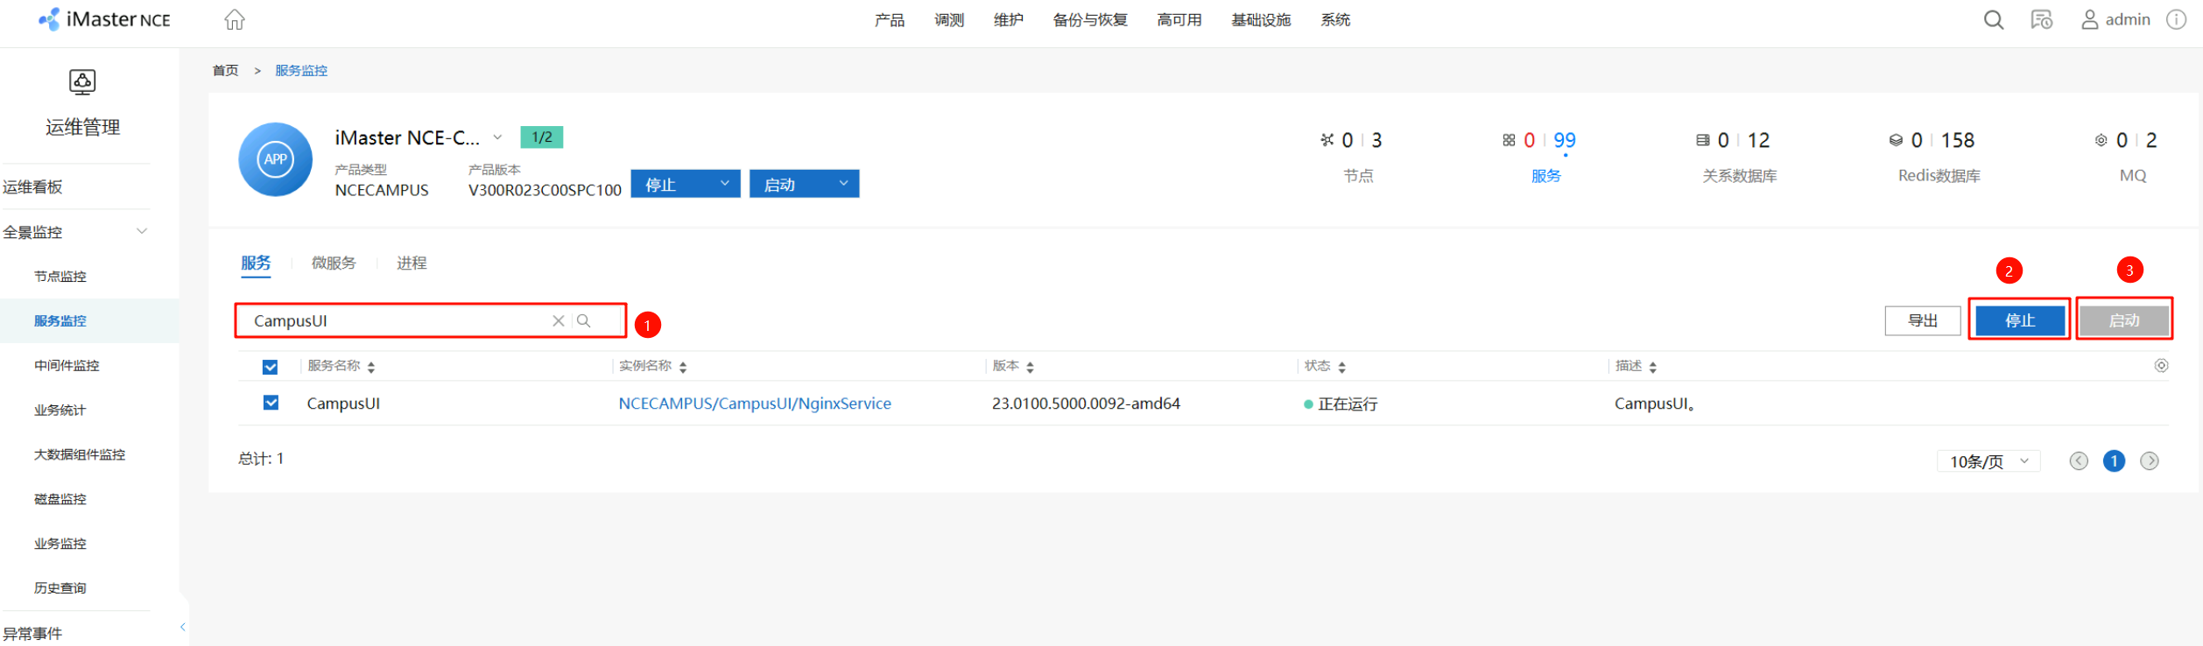Collapse the left sidebar panel
Screen dimensions: 2203x646
183,627
